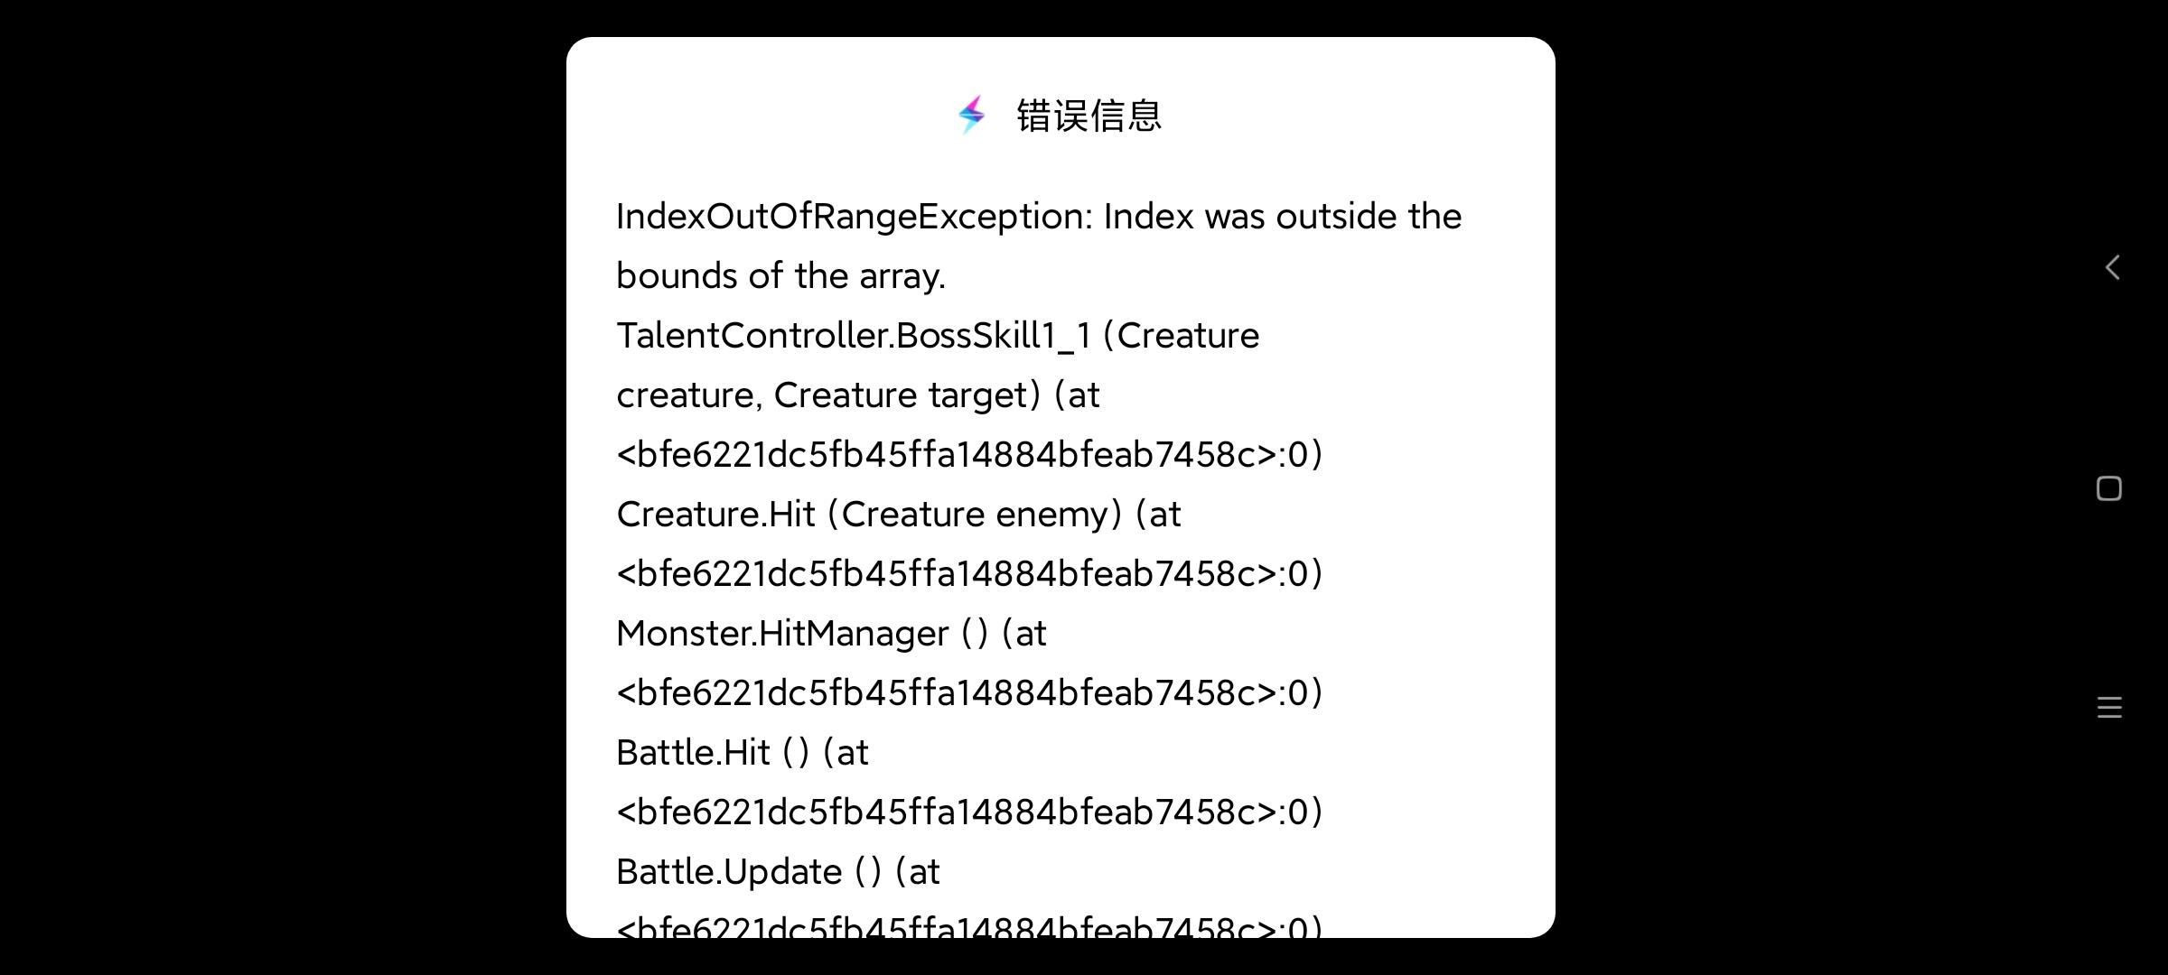The width and height of the screenshot is (2168, 975).
Task: Select the "Battle.Hit () (at" line
Action: click(x=743, y=753)
